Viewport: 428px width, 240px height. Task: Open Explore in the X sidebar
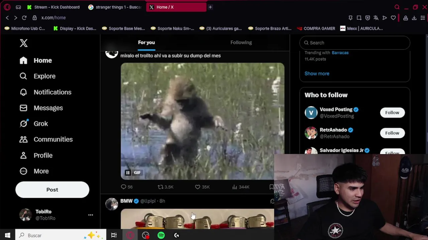(x=37, y=76)
